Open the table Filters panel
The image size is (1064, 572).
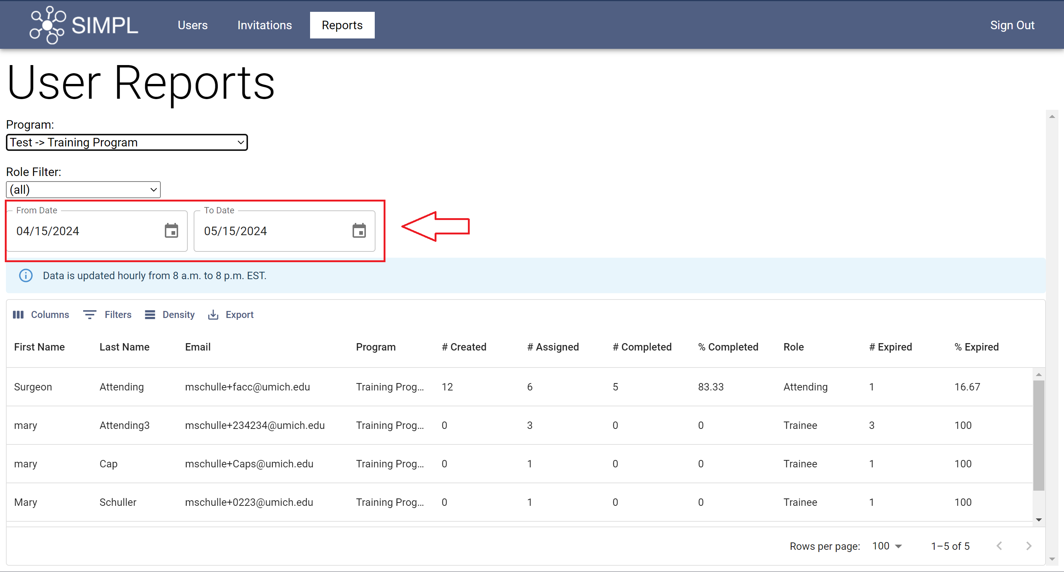(108, 315)
